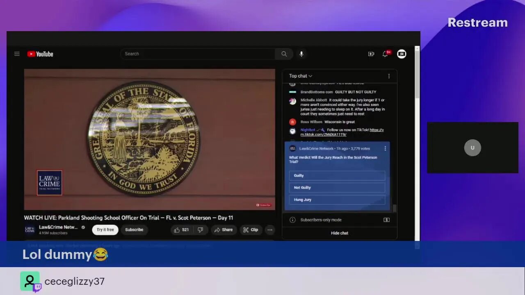The height and width of the screenshot is (295, 525).
Task: Dislike the video
Action: click(x=201, y=230)
